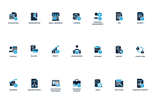Click the BUDGET caption text

click(x=119, y=56)
